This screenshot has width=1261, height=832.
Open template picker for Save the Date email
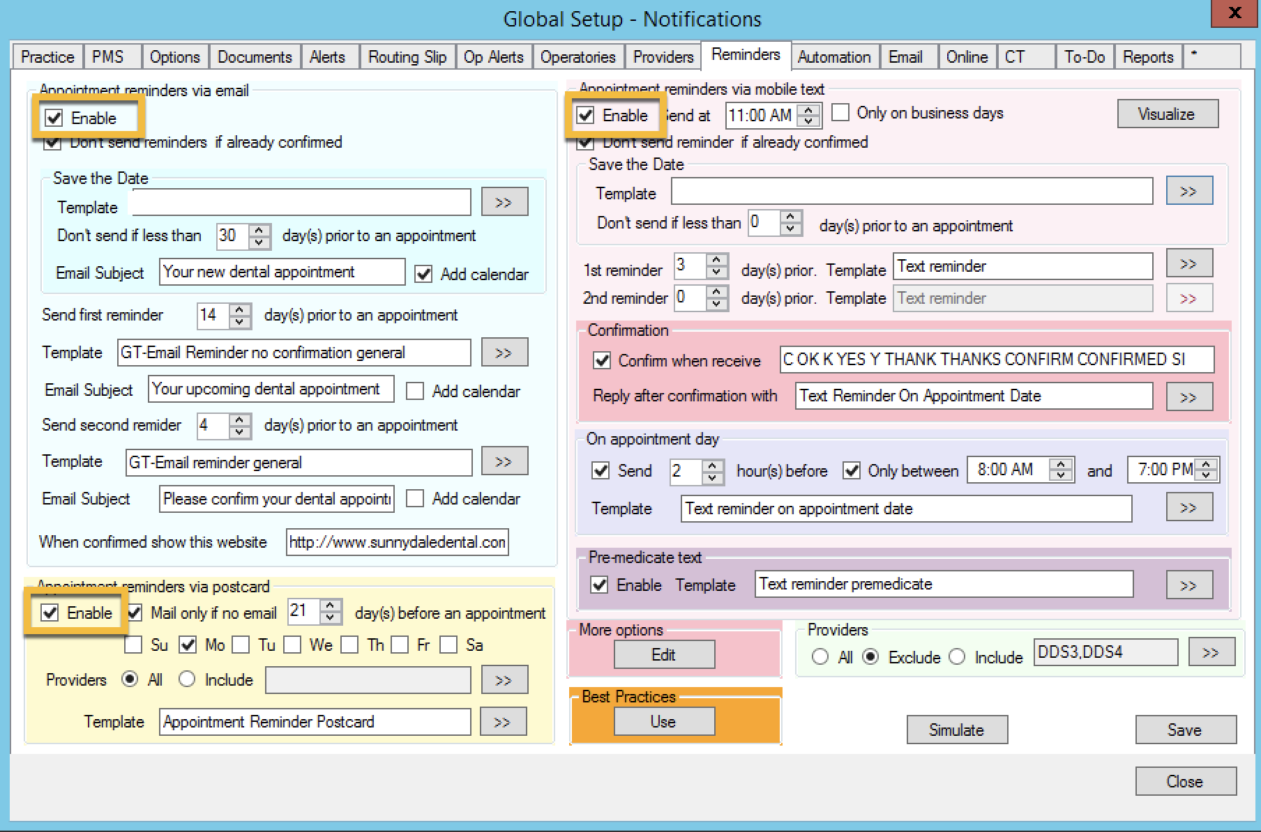504,202
